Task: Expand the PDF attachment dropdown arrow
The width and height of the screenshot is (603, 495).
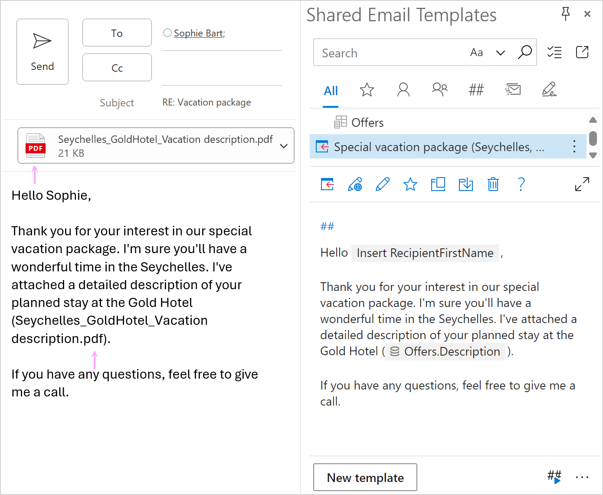Action: [x=284, y=146]
